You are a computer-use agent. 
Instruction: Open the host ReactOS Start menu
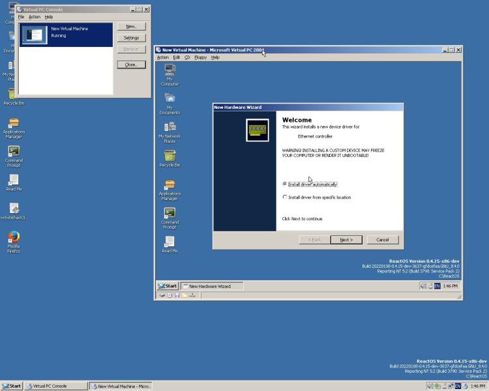tap(12, 386)
